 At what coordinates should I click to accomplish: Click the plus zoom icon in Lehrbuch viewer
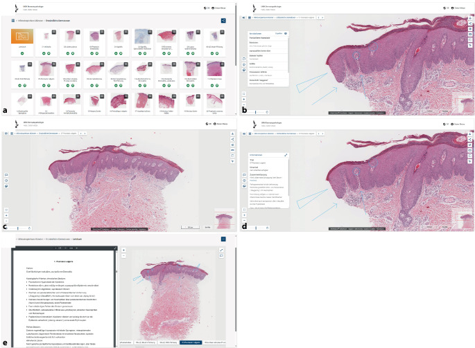point(123,249)
